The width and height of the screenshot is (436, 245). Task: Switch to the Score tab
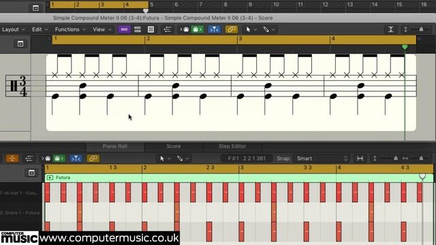click(x=174, y=146)
